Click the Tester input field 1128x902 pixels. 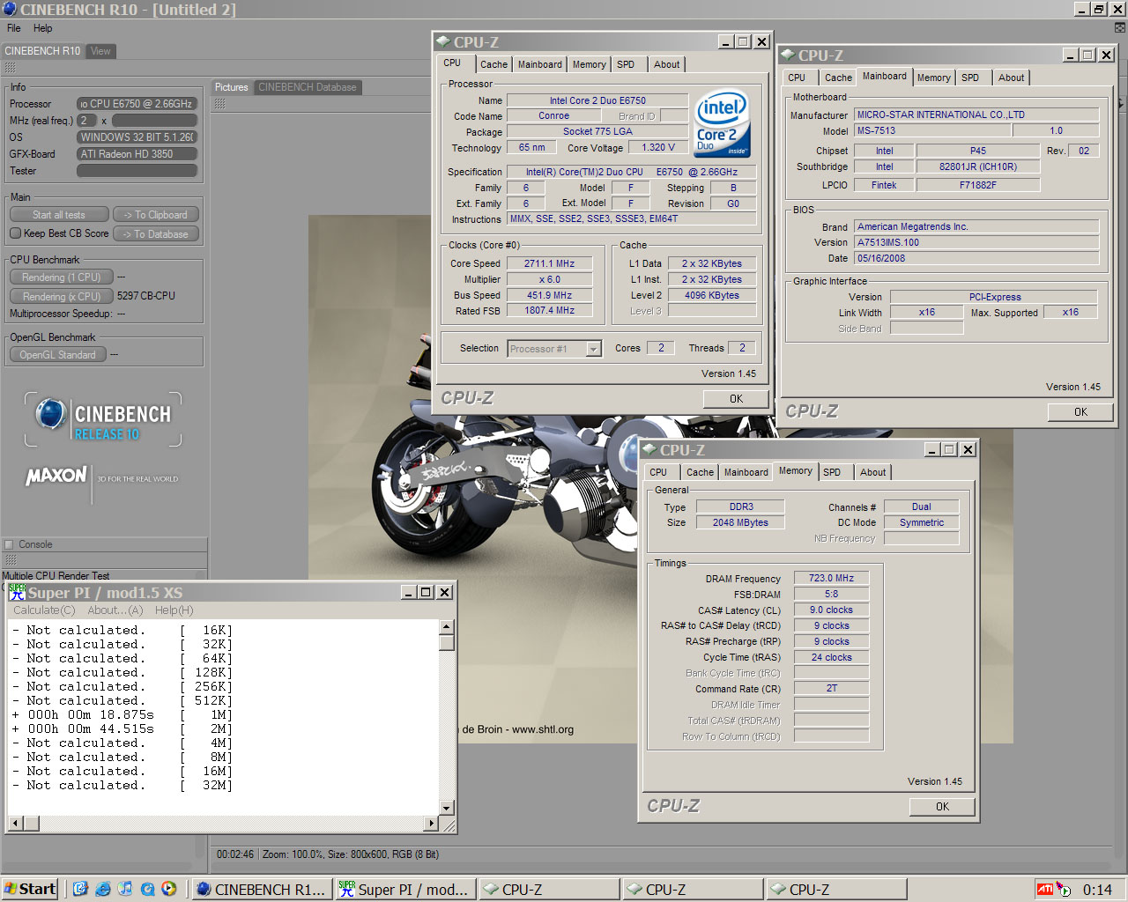coord(137,171)
